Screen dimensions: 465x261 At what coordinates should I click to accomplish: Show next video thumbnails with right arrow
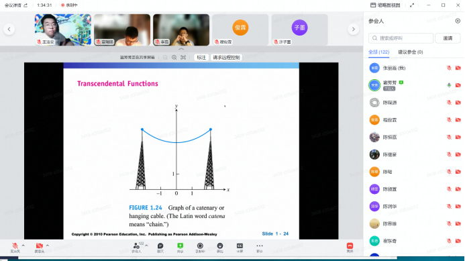[x=353, y=30]
